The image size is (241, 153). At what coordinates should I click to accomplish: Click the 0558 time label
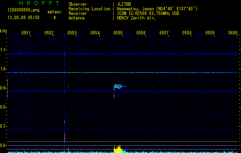[x=187, y=33]
